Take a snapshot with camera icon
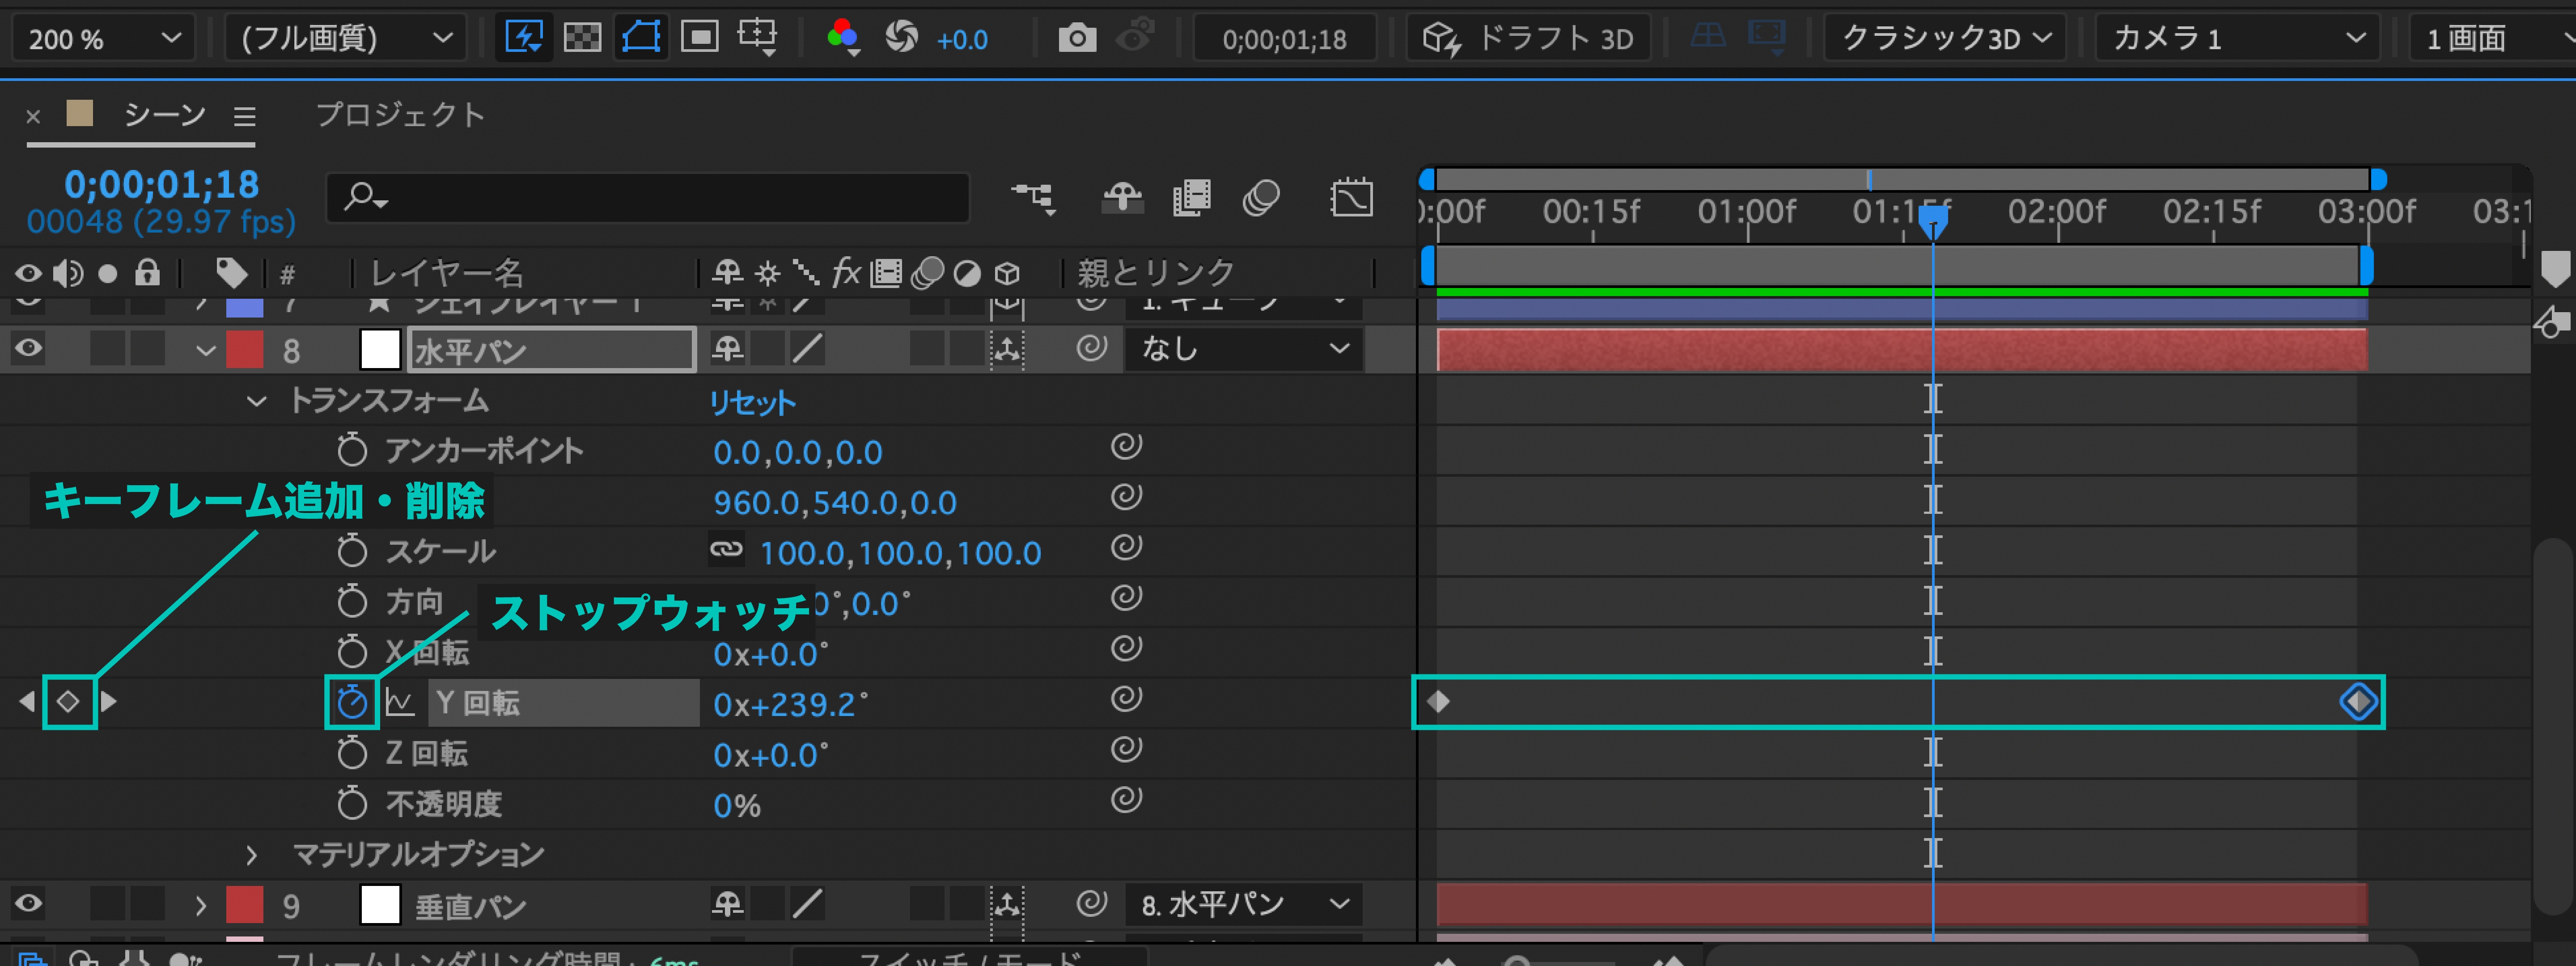This screenshot has height=966, width=2576. pos(1077,39)
